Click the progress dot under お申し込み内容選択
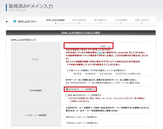The height and width of the screenshot is (129, 163). 56,23
